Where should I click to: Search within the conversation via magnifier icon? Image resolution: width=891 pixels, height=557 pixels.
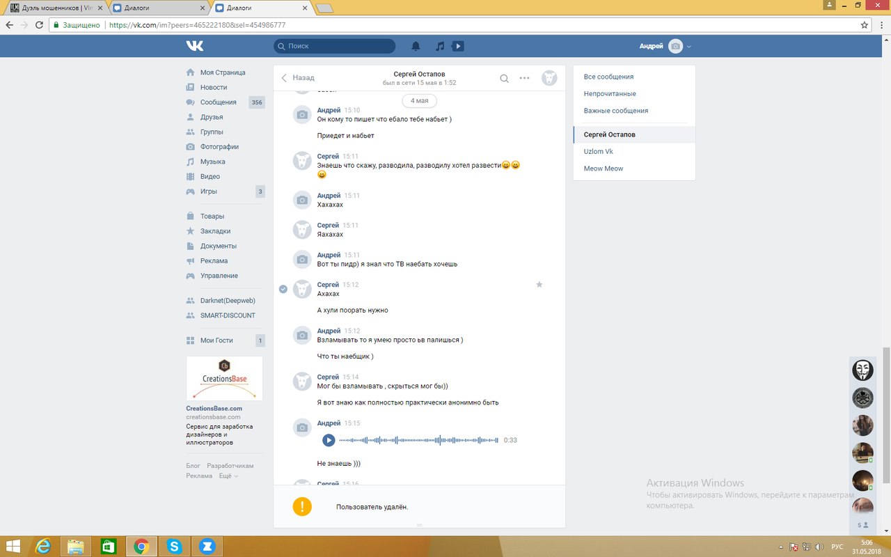tap(504, 78)
